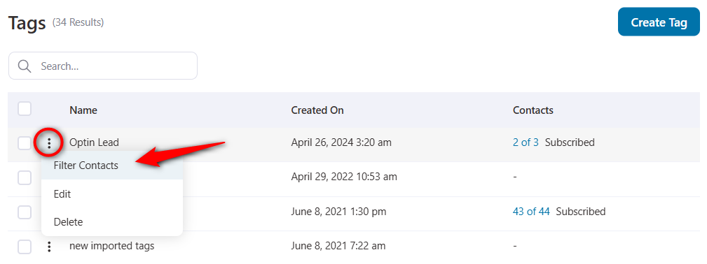Click the Create Tag button
Viewport: 707px width, 264px height.
point(659,22)
